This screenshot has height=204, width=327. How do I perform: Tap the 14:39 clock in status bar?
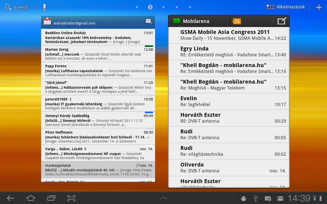pos(299,198)
